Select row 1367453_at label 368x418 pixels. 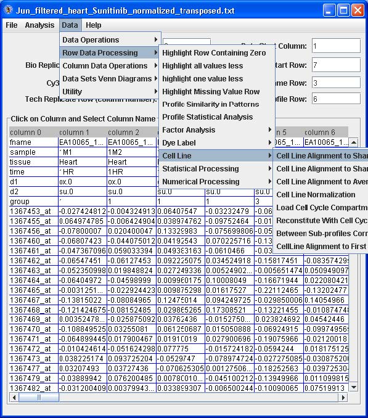[x=33, y=211]
